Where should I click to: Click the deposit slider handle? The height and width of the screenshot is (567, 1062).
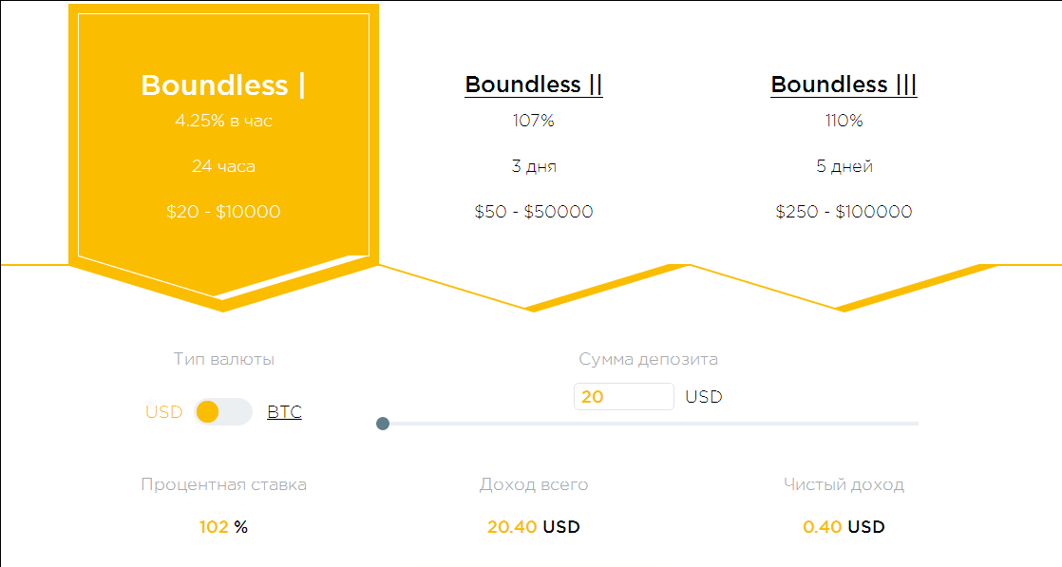point(383,424)
